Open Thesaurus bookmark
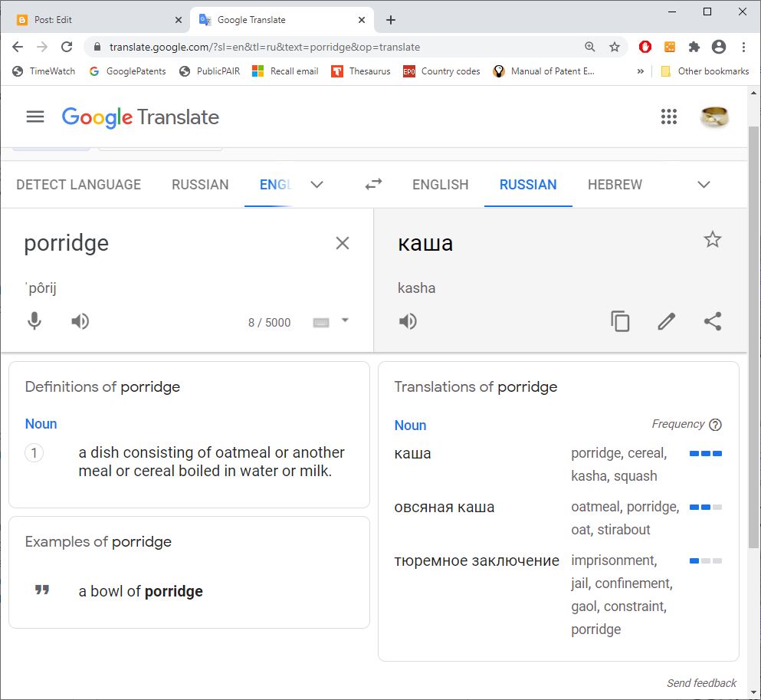The image size is (761, 700). (x=361, y=71)
